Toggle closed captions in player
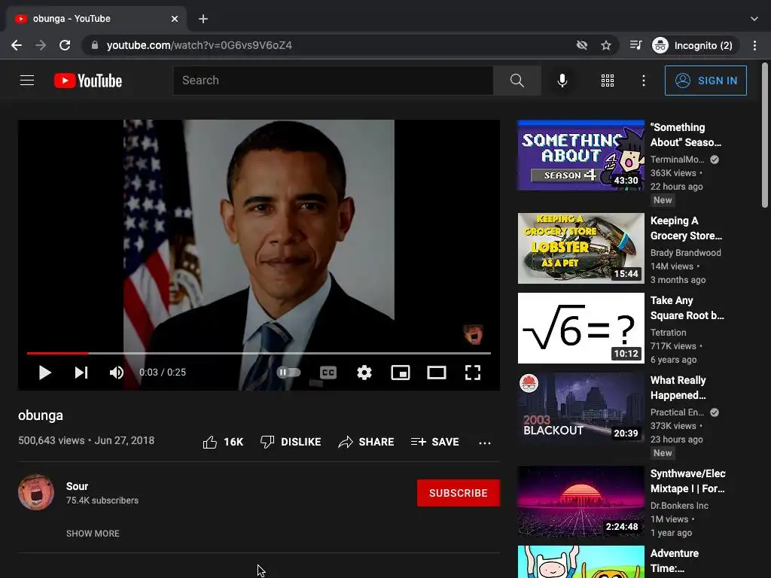Screen dimensions: 771x578 pos(328,373)
